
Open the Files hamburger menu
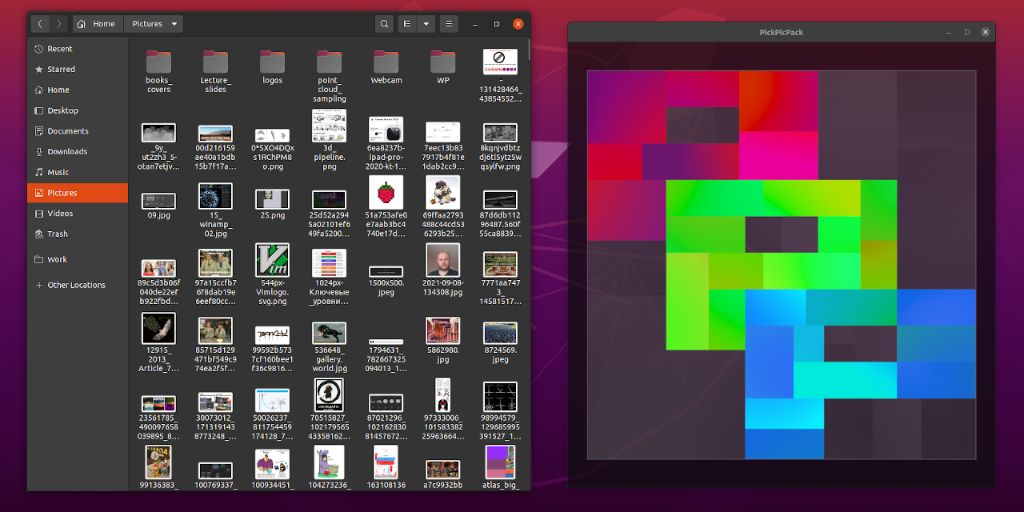(x=449, y=24)
